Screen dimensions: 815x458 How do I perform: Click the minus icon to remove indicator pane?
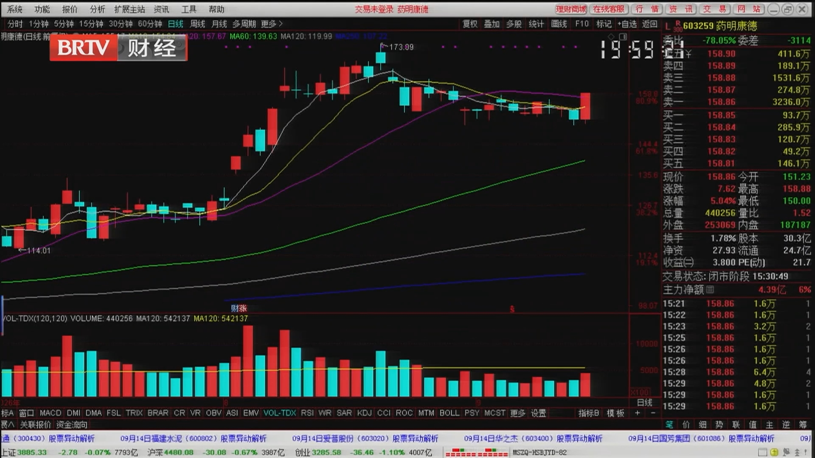pos(653,413)
